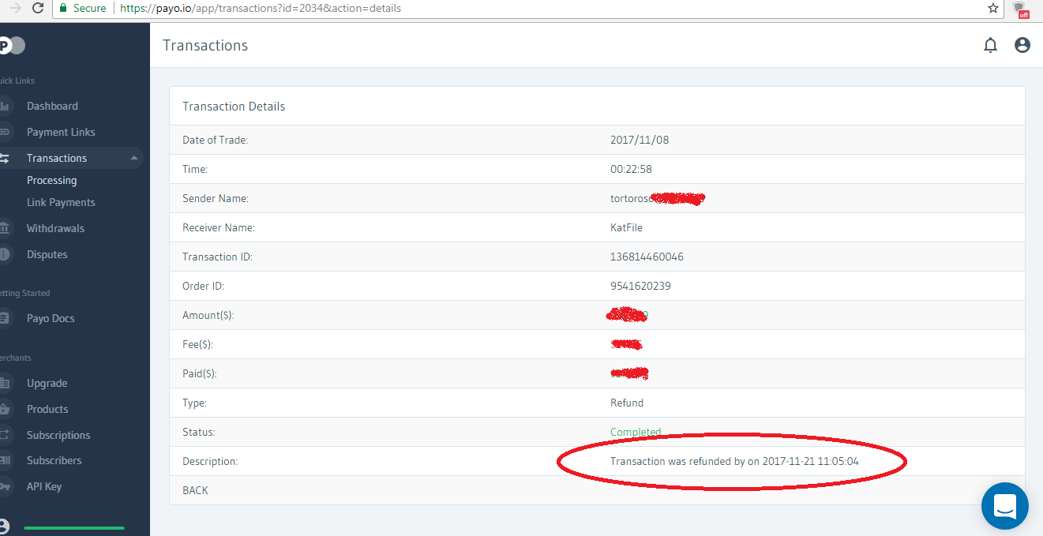The image size is (1043, 536).
Task: Click the browser reload icon
Action: (x=37, y=8)
